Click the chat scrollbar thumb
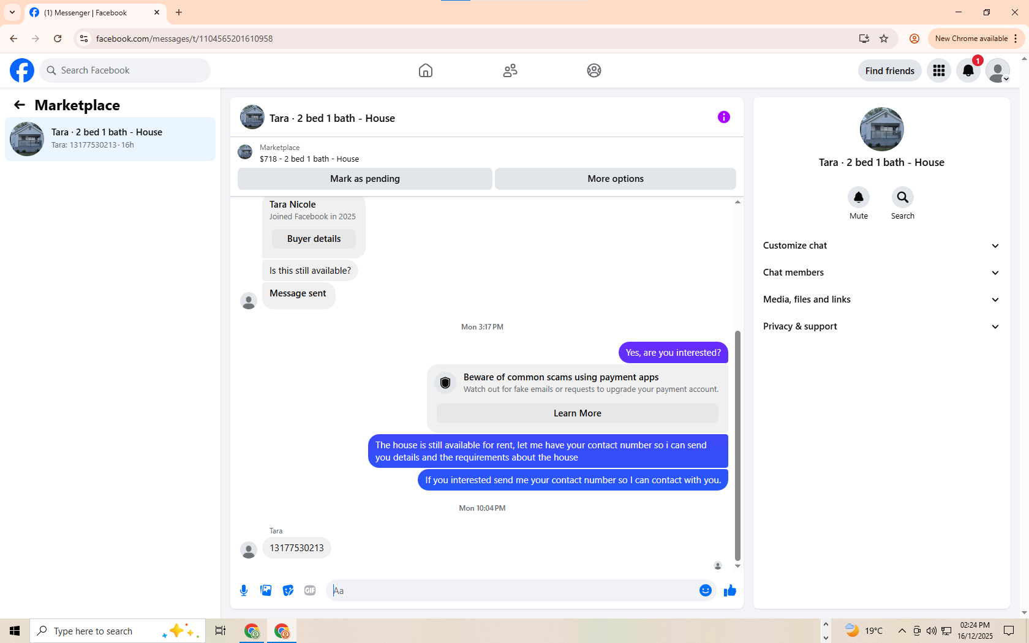1029x643 pixels. (737, 446)
